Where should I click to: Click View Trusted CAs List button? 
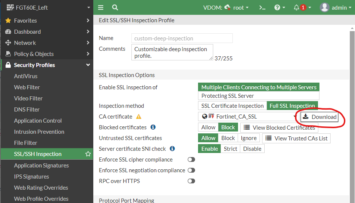(x=297, y=138)
